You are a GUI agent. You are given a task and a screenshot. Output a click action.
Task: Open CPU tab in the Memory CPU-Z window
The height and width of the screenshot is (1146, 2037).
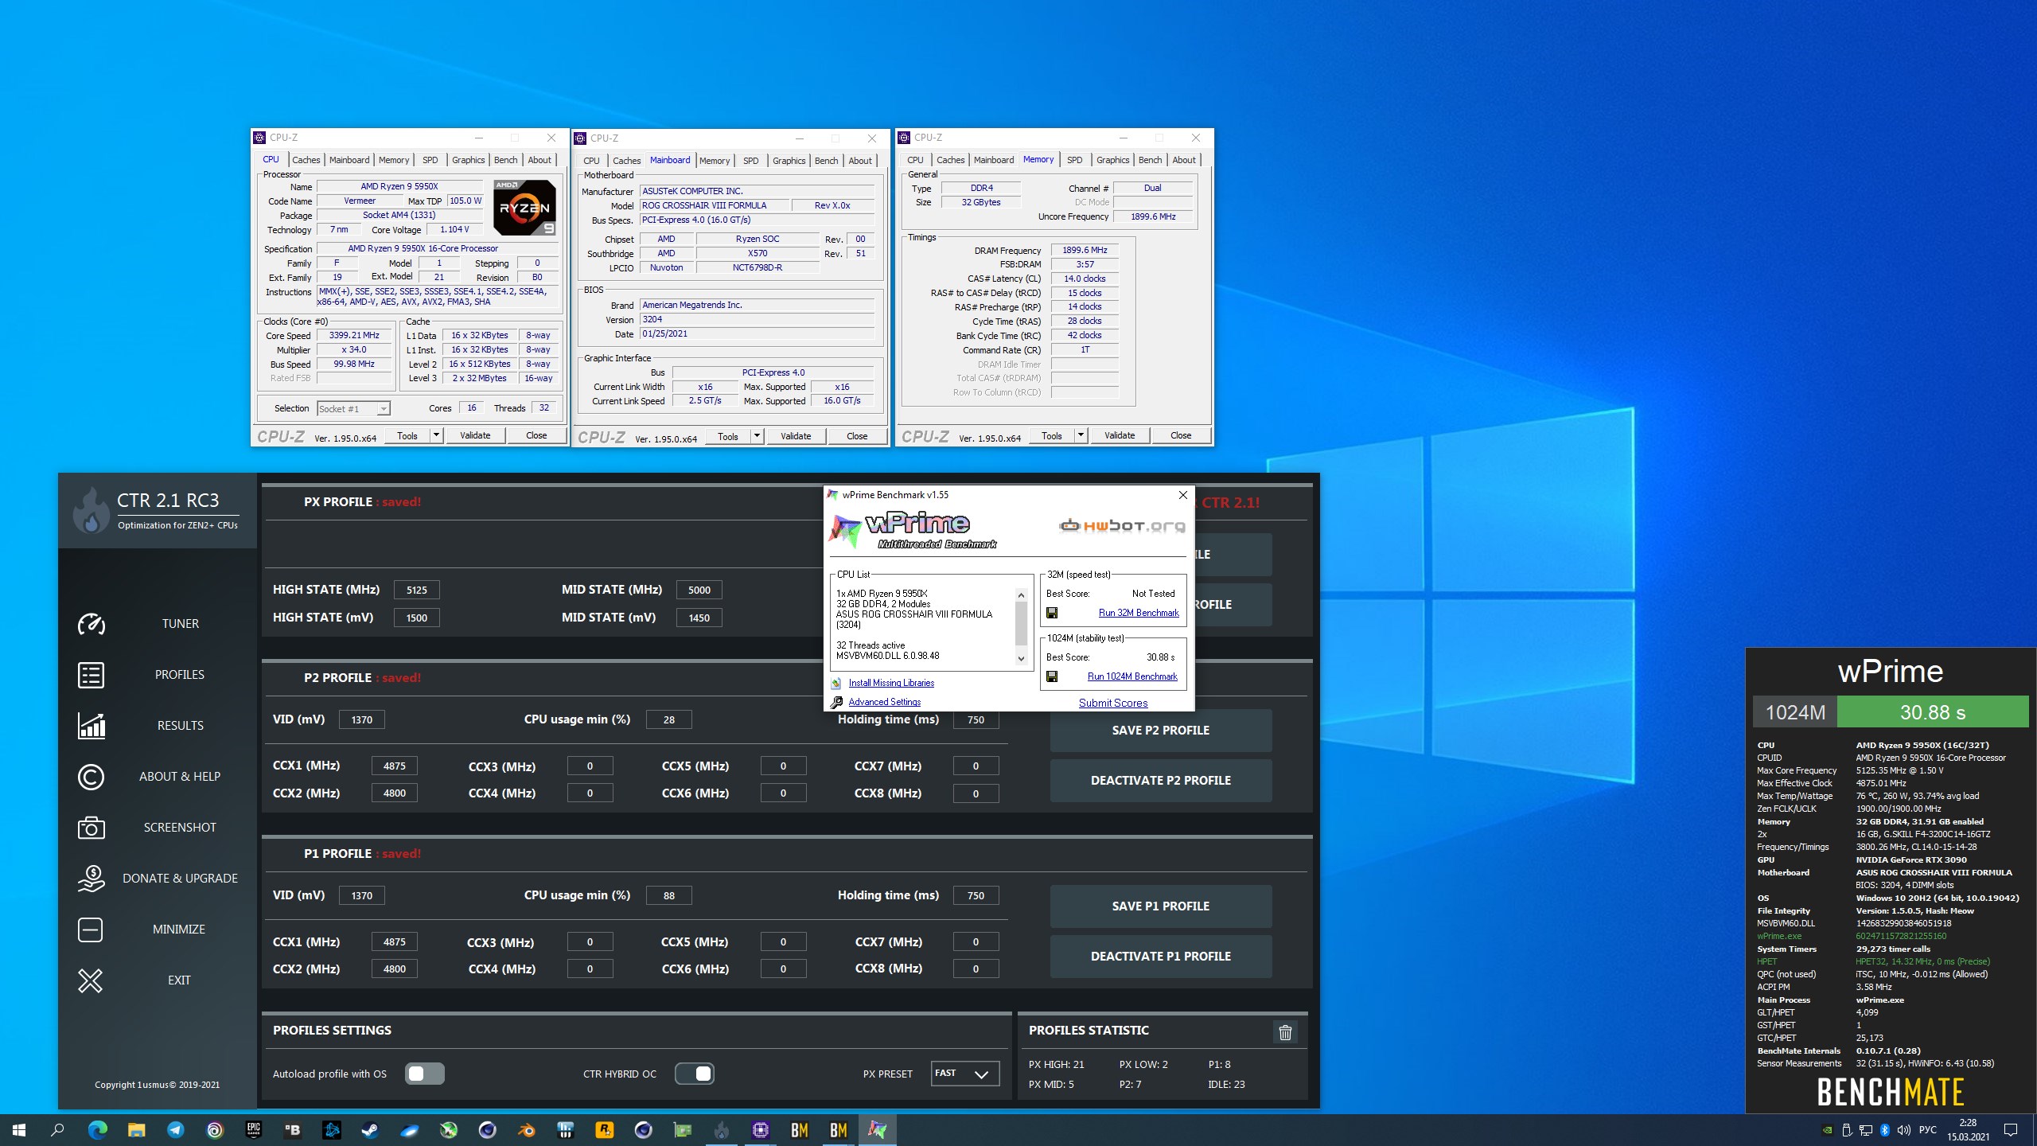click(x=915, y=160)
